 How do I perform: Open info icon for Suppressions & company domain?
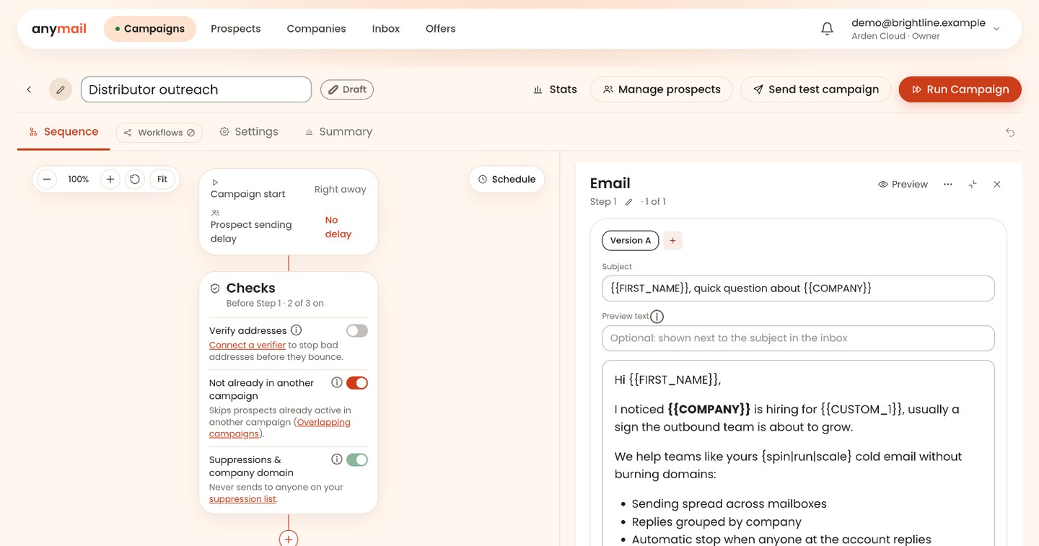337,459
